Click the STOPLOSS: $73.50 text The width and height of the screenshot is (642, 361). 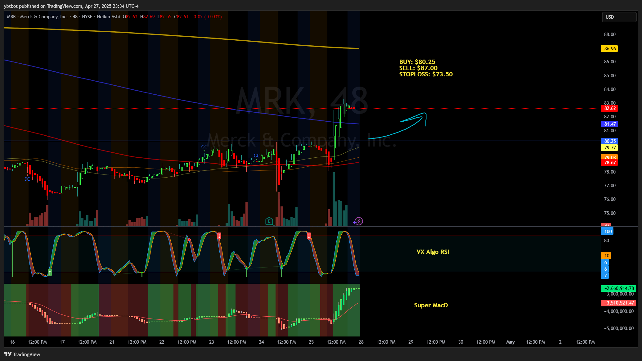426,74
